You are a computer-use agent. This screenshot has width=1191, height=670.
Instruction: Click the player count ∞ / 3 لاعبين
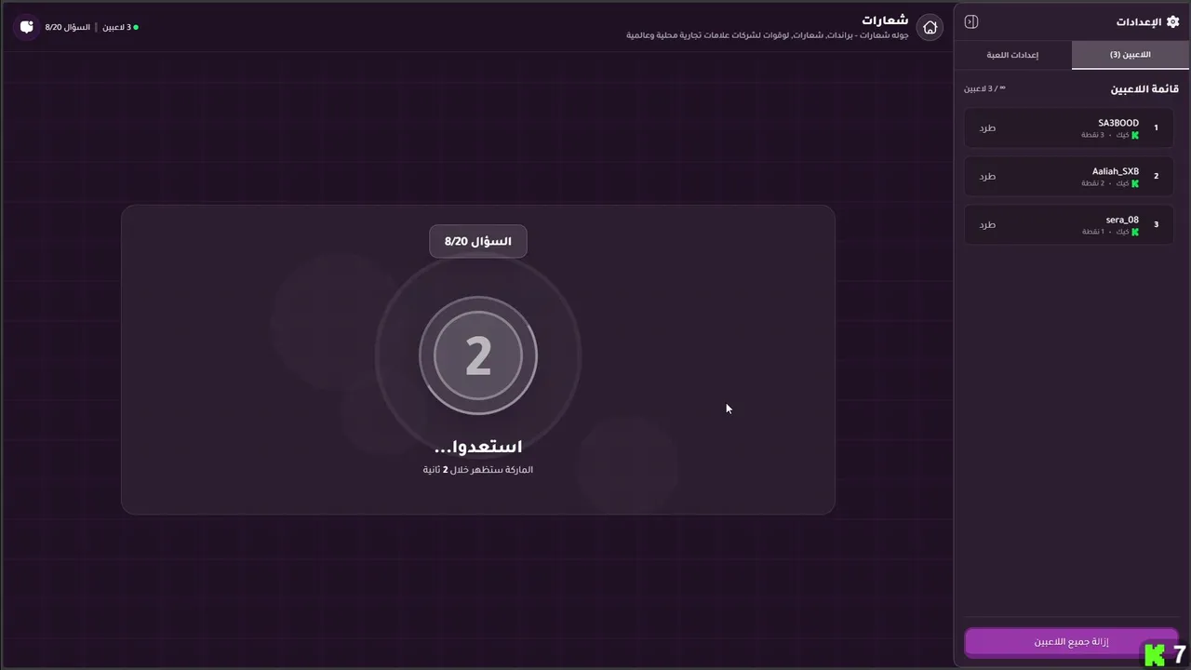pyautogui.click(x=984, y=88)
